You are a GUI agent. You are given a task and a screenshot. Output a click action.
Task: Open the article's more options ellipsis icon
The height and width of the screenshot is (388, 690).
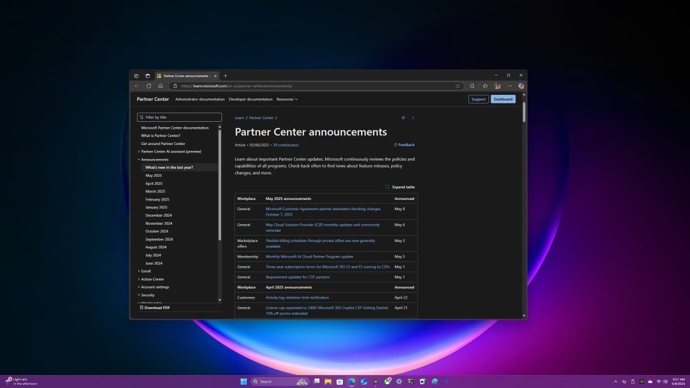(413, 117)
